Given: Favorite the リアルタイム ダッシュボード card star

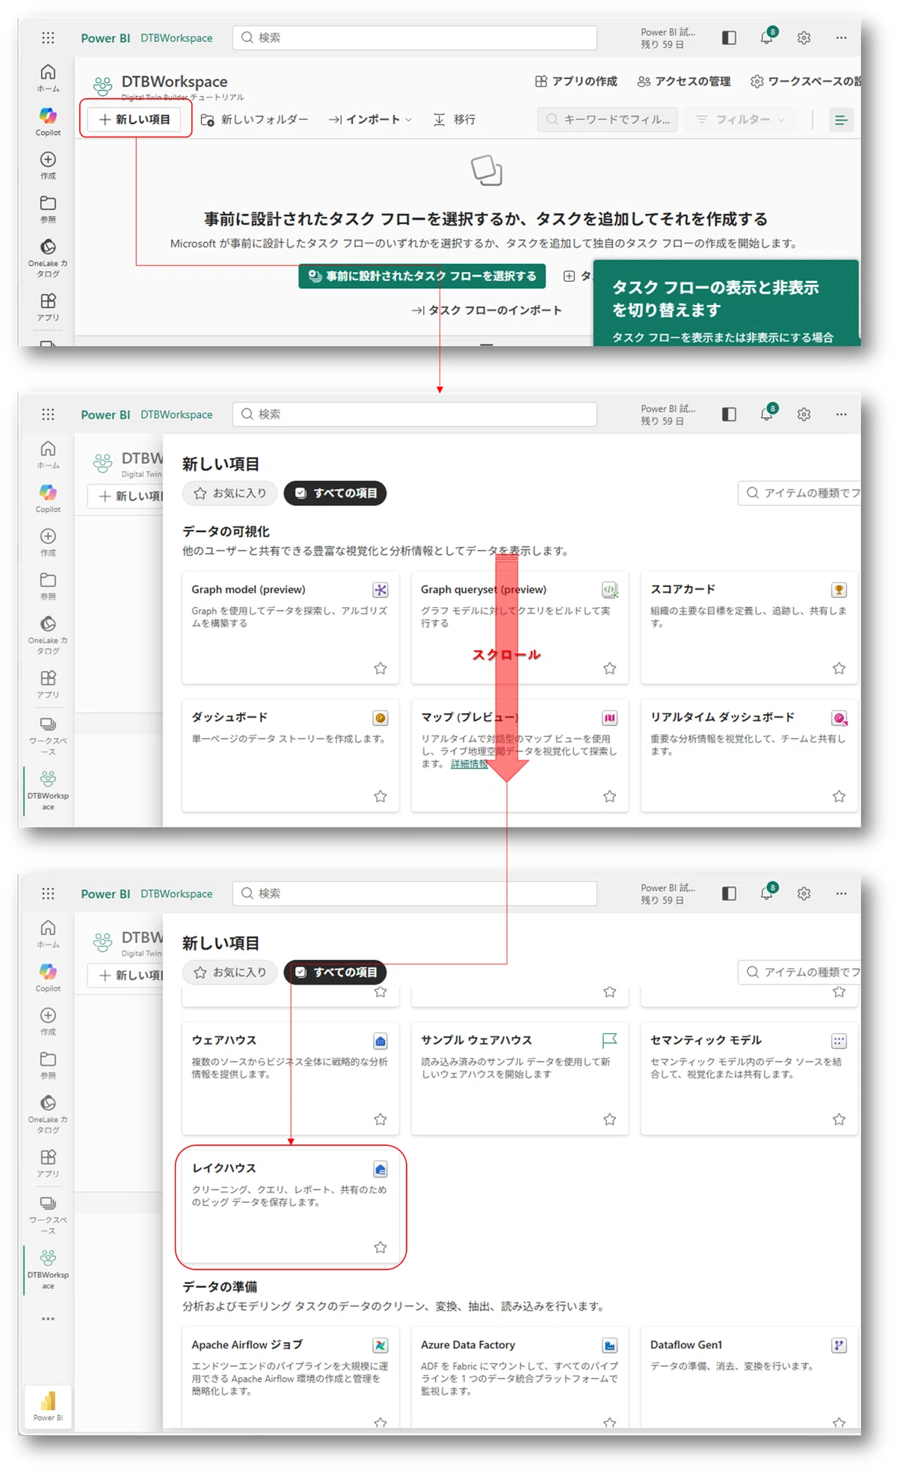Looking at the screenshot, I should pyautogui.click(x=839, y=796).
